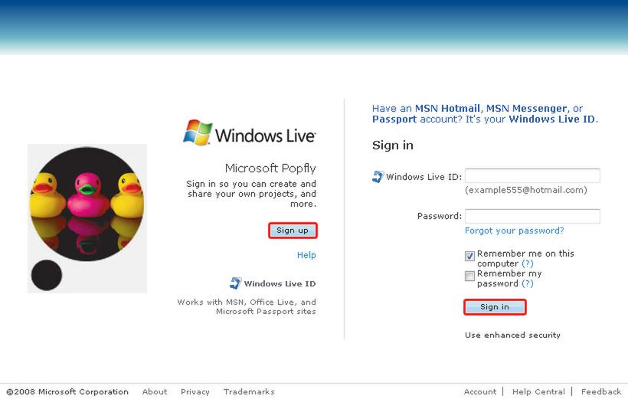Click the Windows Live ID icon beside the ID field
This screenshot has width=628, height=399.
click(x=378, y=177)
